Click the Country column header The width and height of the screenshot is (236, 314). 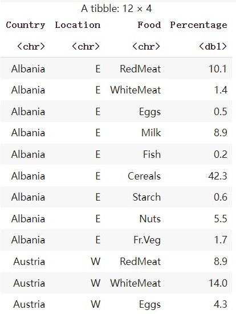coord(26,25)
